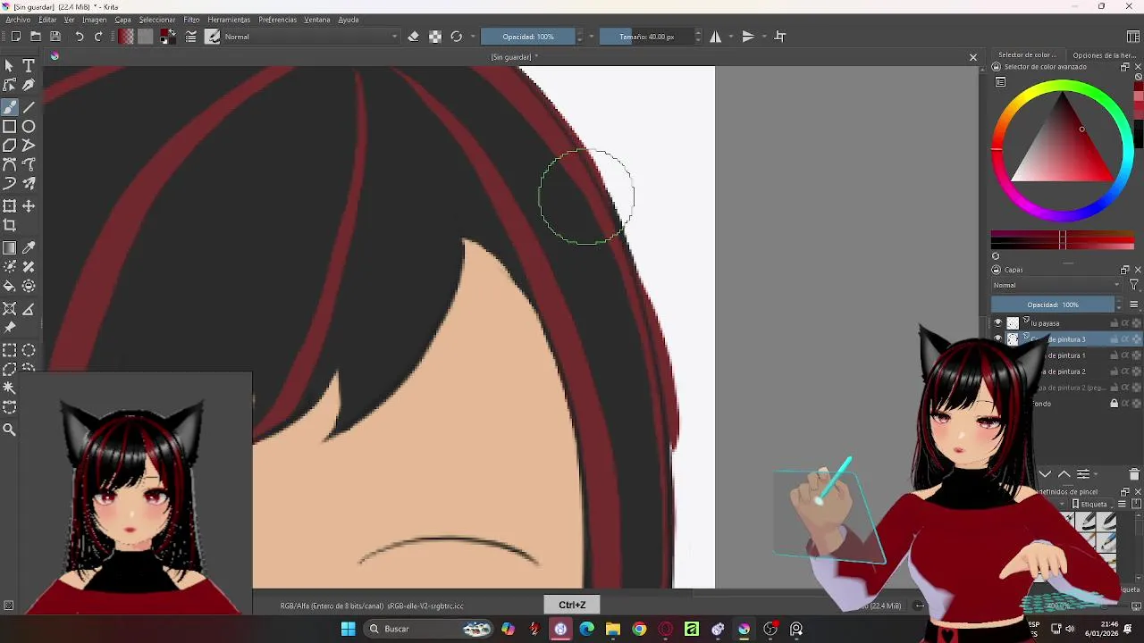Open layer blending mode Normal dropdown
The height and width of the screenshot is (643, 1144).
(1056, 285)
